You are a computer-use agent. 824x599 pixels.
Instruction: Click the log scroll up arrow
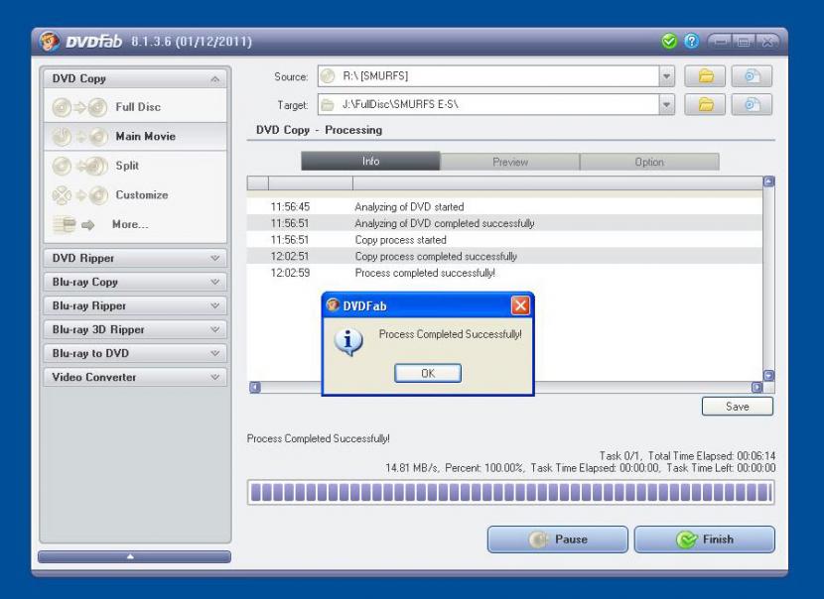tap(768, 181)
